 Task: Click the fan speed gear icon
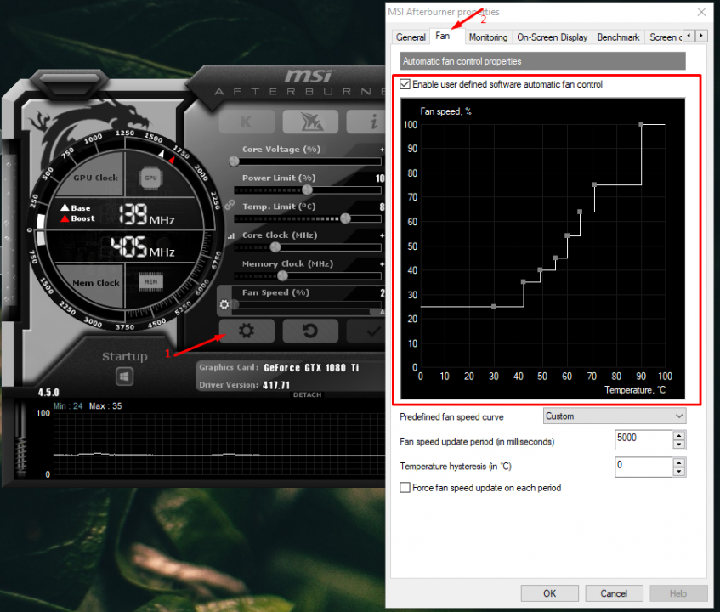[x=224, y=304]
